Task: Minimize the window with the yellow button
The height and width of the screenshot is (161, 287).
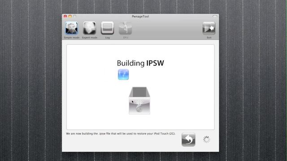Action: [70, 16]
